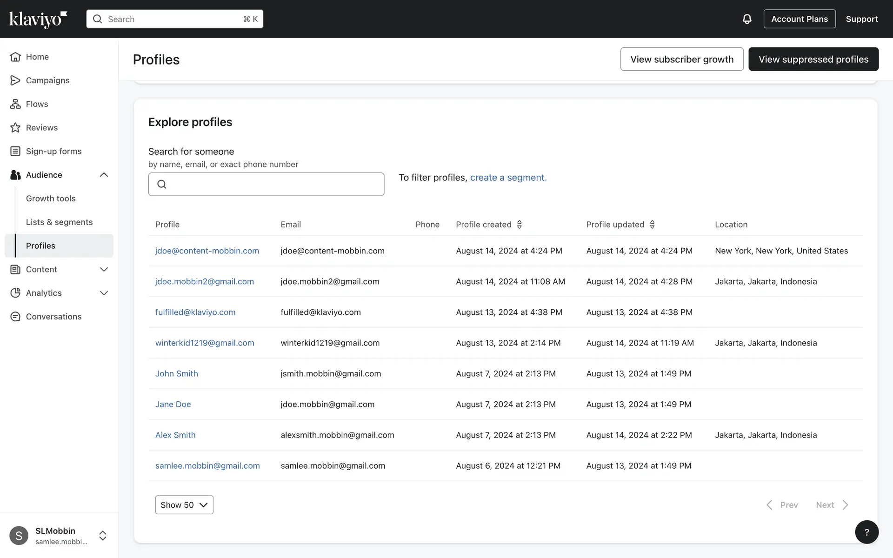Click View suppressed profiles button

point(813,59)
